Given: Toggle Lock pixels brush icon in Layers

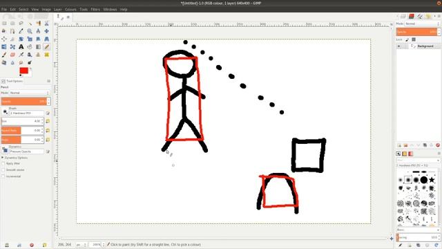Looking at the screenshot, I should (407, 39).
